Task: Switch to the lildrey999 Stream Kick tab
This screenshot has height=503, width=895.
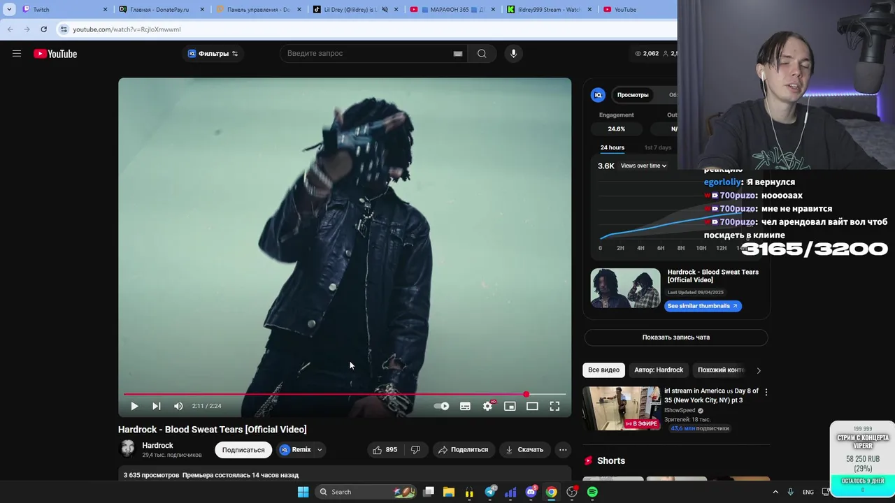Action: tap(548, 9)
